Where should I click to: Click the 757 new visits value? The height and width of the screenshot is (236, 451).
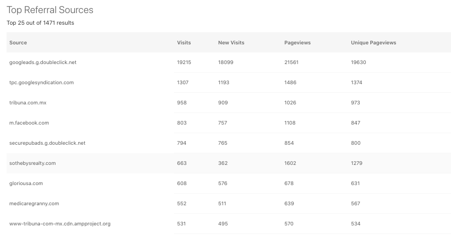[x=222, y=123]
